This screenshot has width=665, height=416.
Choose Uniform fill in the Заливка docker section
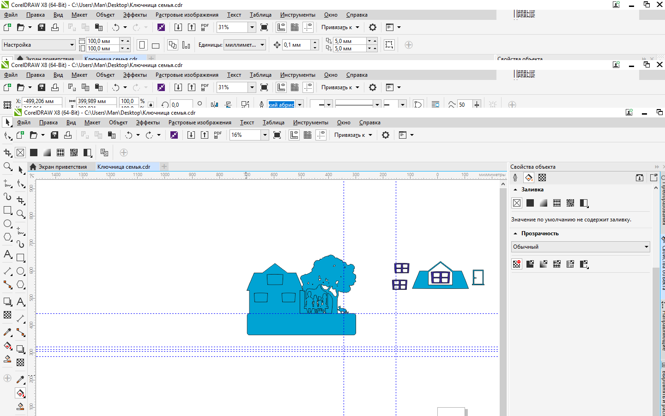coord(530,203)
